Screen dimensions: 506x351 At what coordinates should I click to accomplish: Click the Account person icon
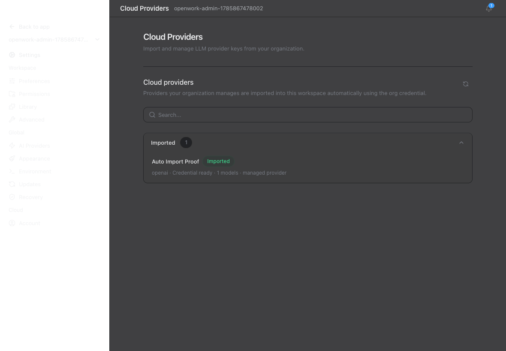coord(12,223)
